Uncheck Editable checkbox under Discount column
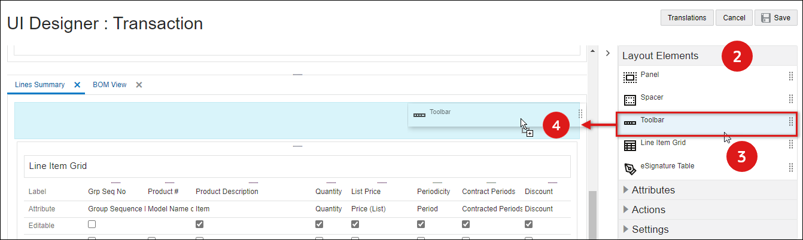Screen dimensions: 803x240 pyautogui.click(x=528, y=224)
